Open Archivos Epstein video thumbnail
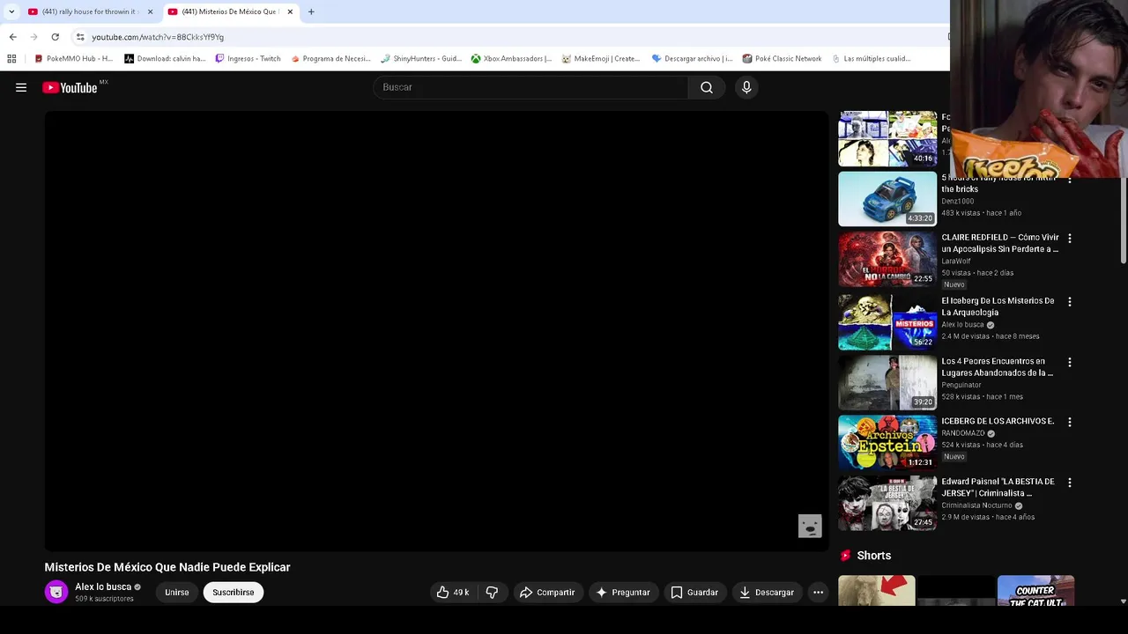Image resolution: width=1128 pixels, height=634 pixels. pos(887,443)
